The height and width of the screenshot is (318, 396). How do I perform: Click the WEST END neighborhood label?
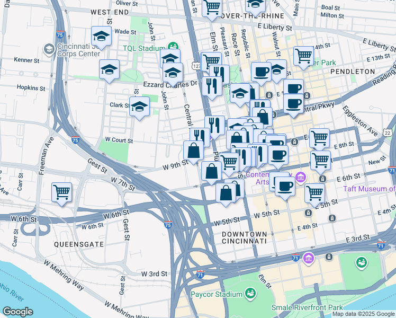(x=110, y=12)
